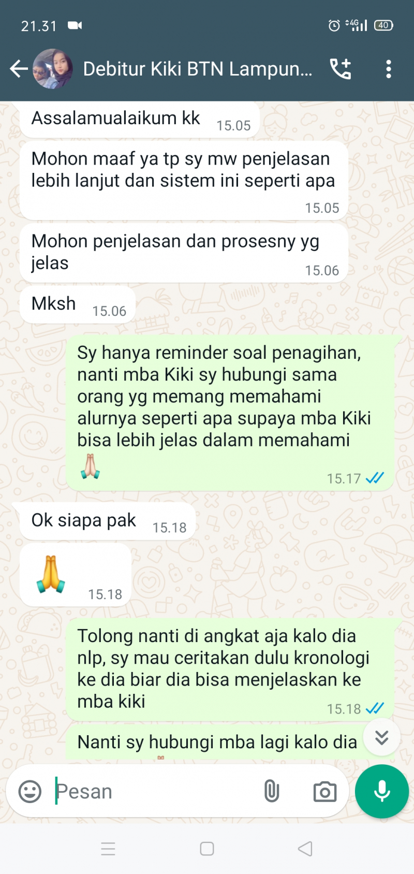Tap the Android back triangle button
Viewport: 414px width, 874px height.
305,849
